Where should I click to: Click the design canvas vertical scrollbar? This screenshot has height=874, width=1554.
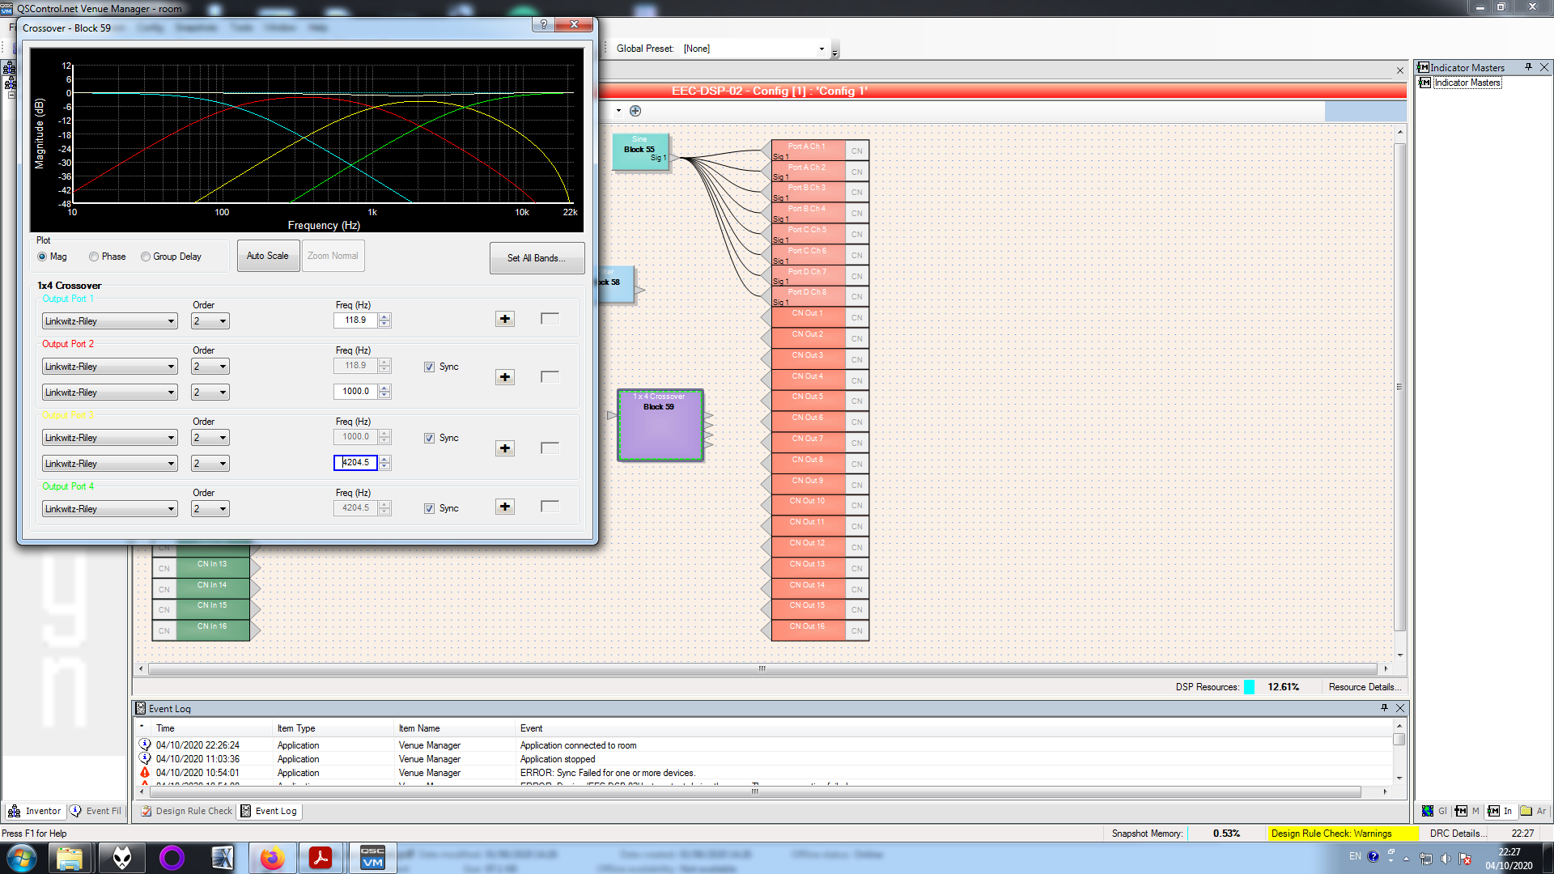coord(1400,387)
